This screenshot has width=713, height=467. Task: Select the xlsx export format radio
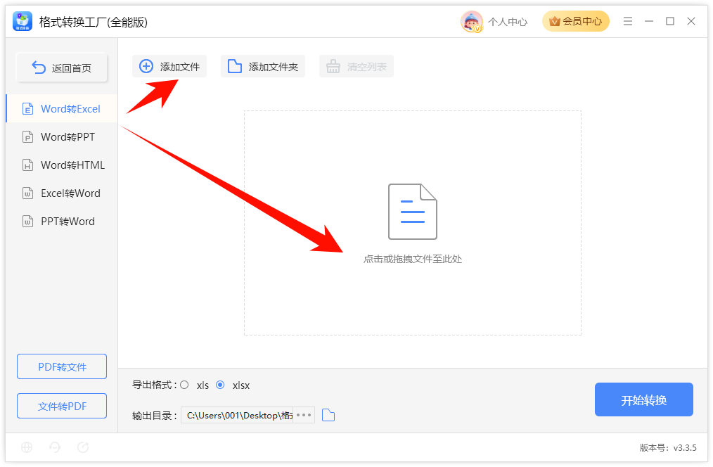point(221,385)
